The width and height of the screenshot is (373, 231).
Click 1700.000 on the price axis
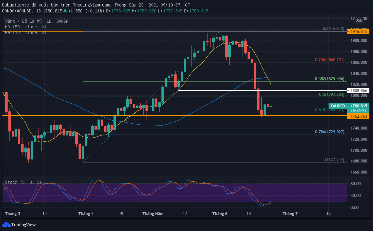point(359,150)
